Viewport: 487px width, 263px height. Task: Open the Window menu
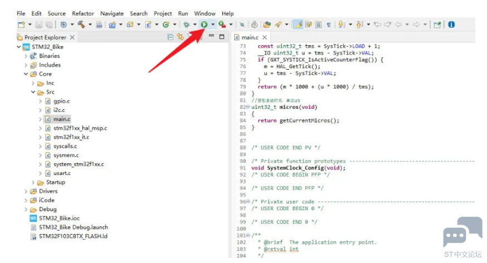(205, 13)
